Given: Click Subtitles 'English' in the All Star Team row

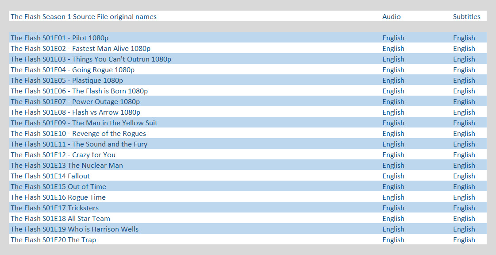Looking at the screenshot, I should [464, 219].
